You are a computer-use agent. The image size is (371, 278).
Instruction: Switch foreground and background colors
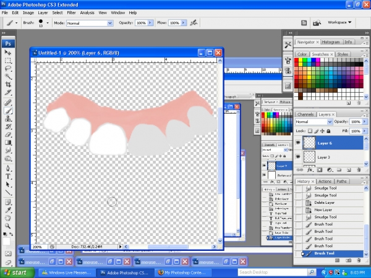[11, 234]
